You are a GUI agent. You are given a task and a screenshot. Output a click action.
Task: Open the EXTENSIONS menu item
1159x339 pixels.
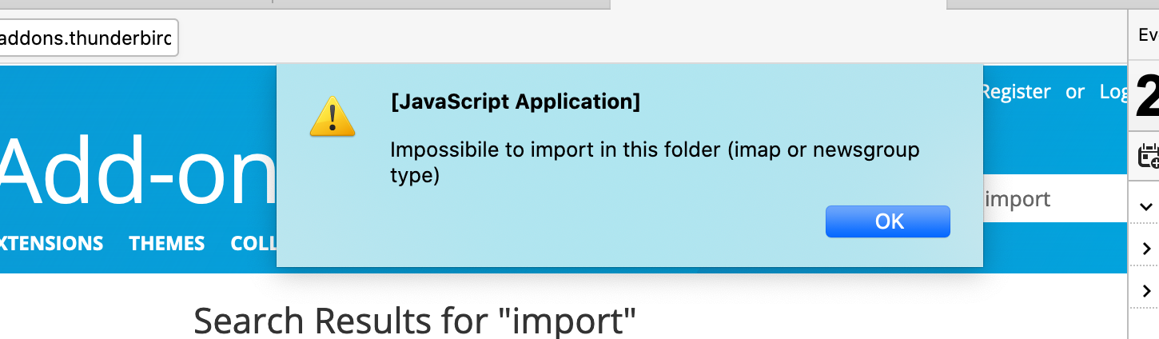[51, 243]
